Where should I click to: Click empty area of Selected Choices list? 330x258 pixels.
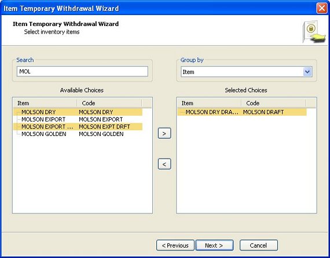click(x=246, y=164)
